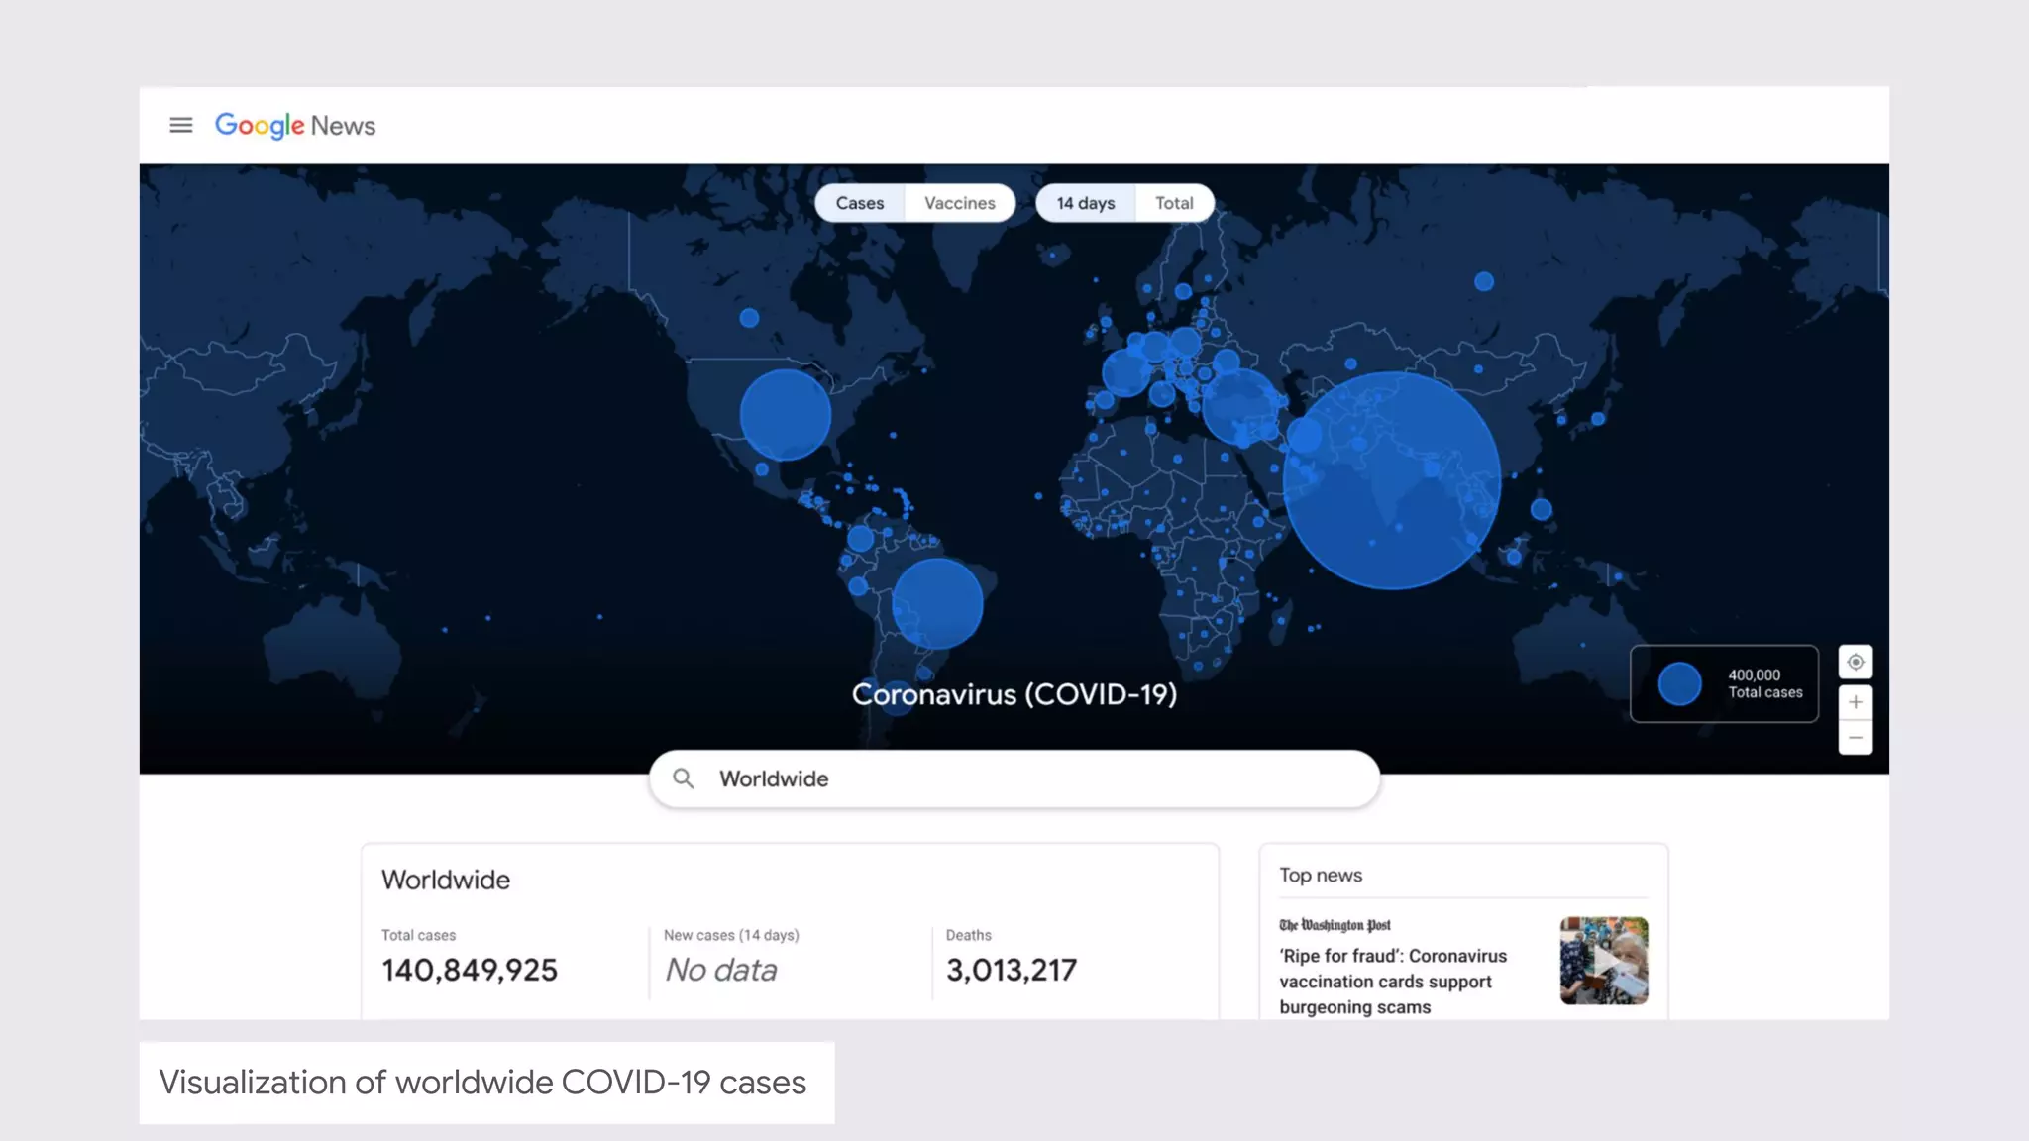
Task: Click the Coronavirus (COVID-19) map title
Action: pyautogui.click(x=1014, y=694)
